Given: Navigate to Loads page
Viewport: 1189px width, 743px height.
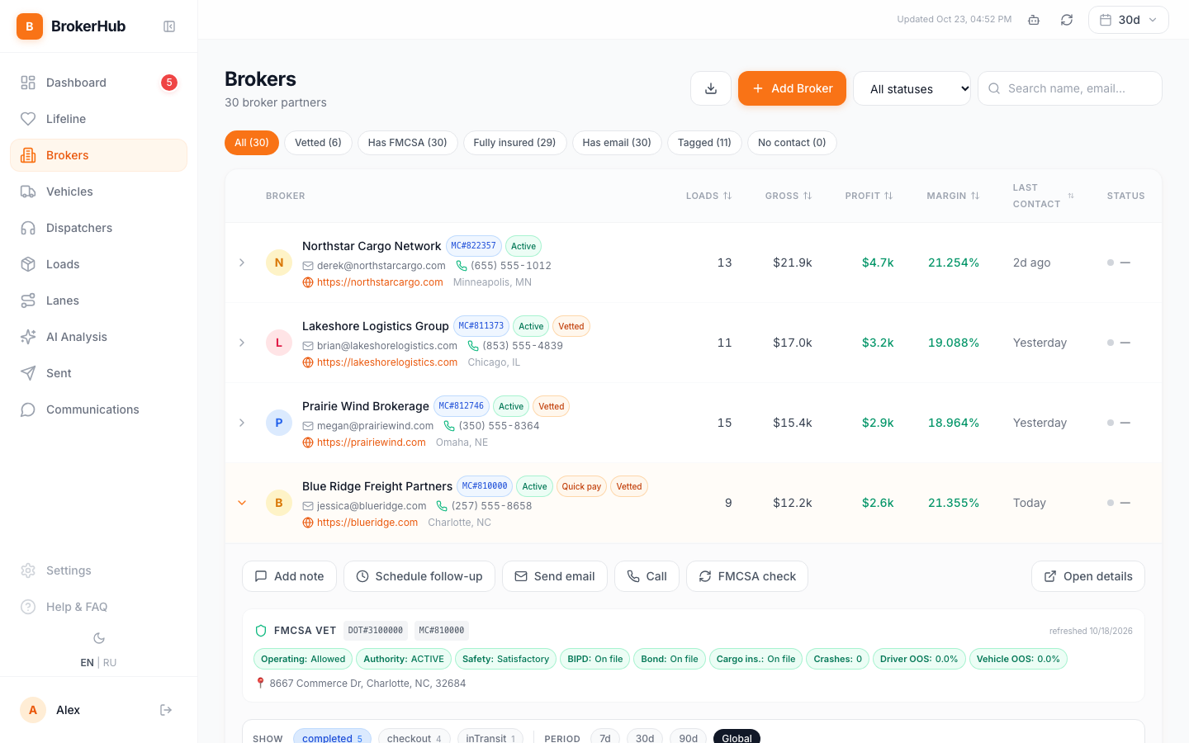Looking at the screenshot, I should (x=98, y=264).
